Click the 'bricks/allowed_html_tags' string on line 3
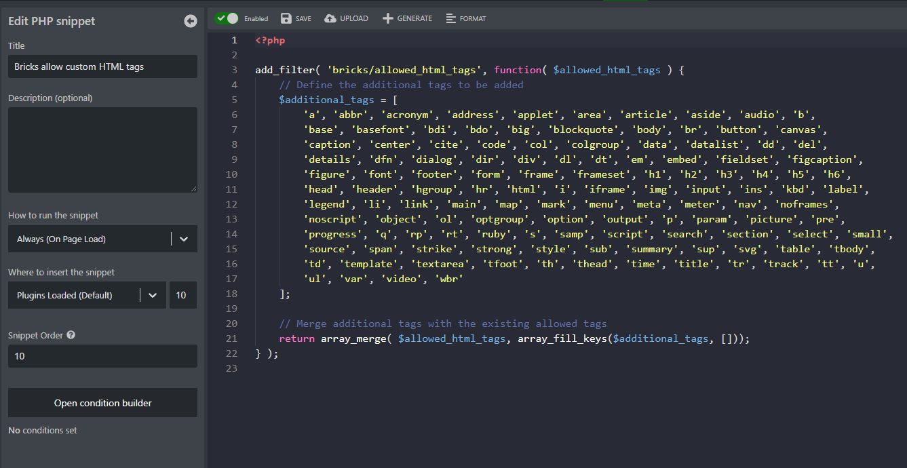This screenshot has width=907, height=468. (x=404, y=70)
